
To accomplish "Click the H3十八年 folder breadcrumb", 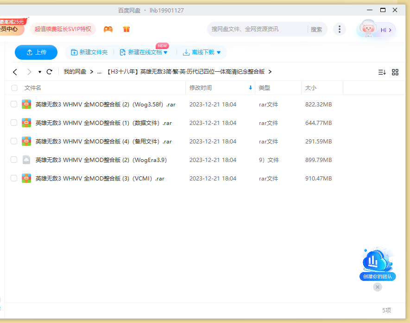I will 186,72.
